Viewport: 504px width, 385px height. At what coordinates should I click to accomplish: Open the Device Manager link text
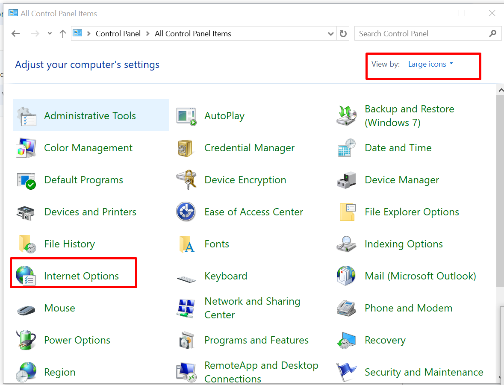click(x=402, y=180)
